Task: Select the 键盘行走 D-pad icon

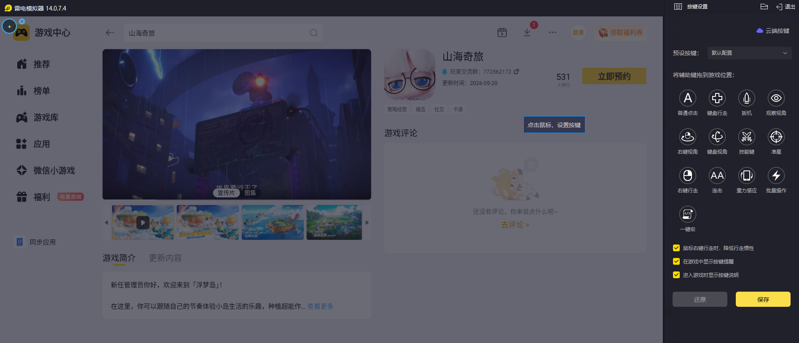Action: [717, 98]
